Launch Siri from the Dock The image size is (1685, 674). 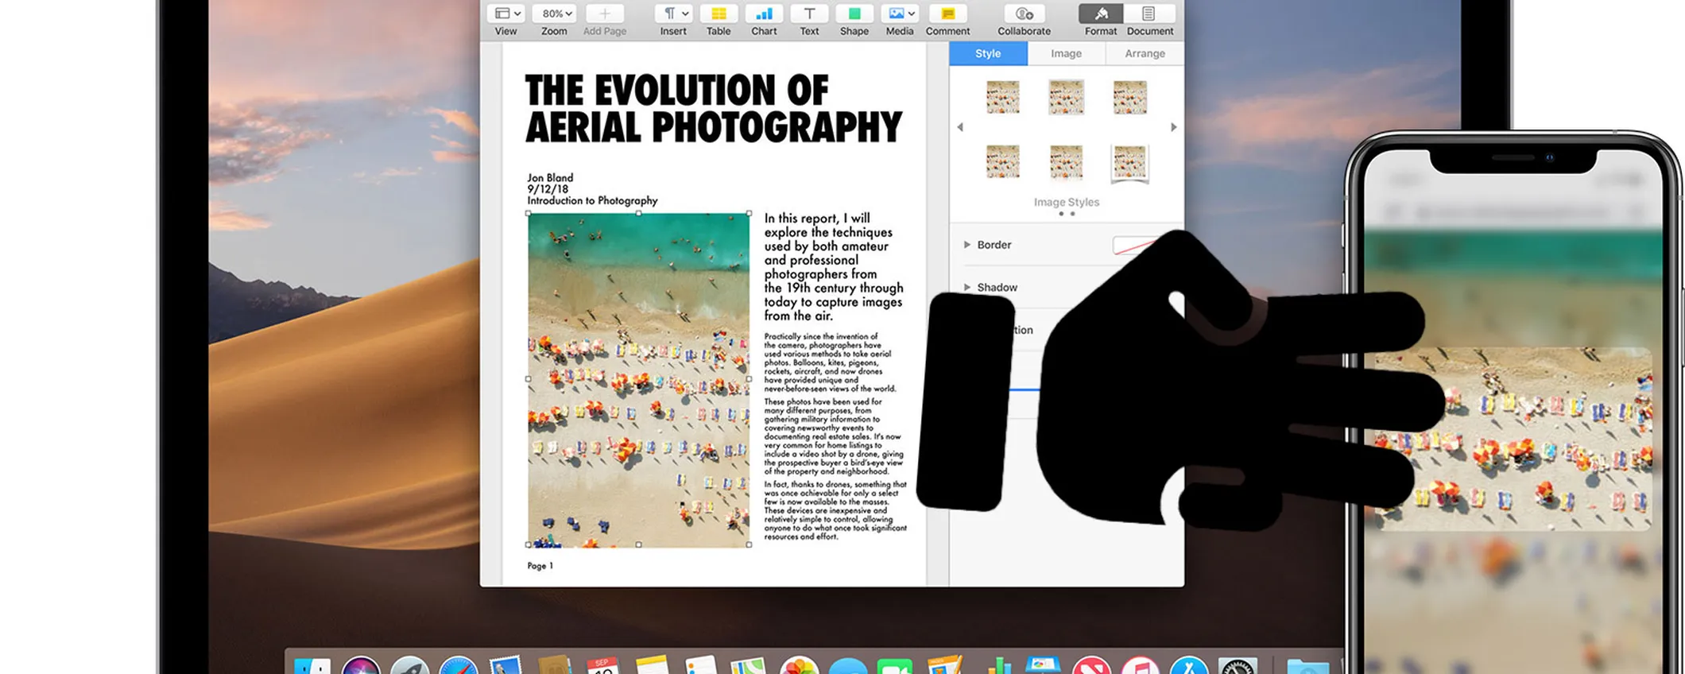tap(361, 666)
